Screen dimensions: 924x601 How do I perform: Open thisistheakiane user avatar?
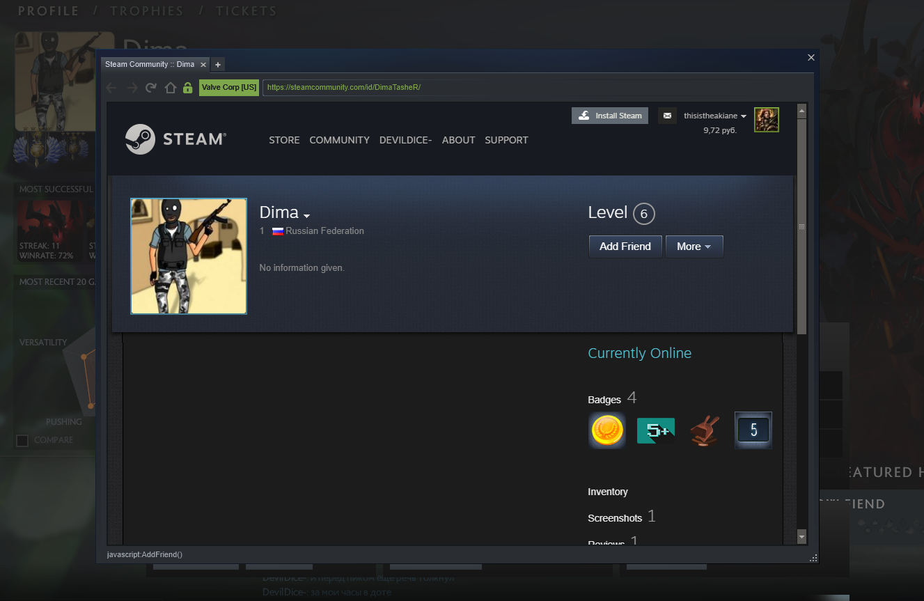coord(767,120)
